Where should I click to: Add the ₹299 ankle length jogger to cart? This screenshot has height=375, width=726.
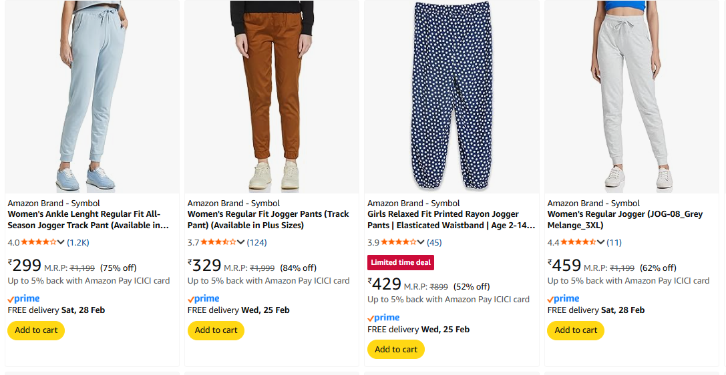pos(36,330)
